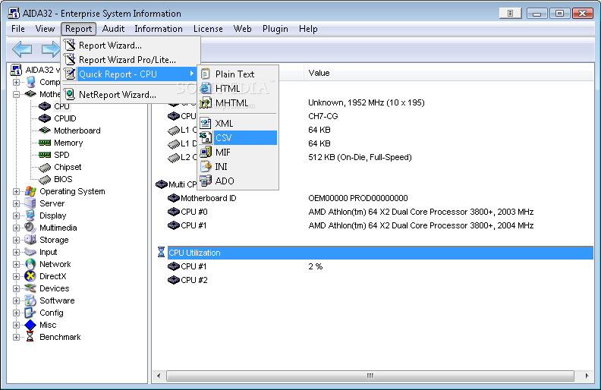Expand the Storage tree node
Image resolution: width=601 pixels, height=390 pixels.
[x=16, y=240]
